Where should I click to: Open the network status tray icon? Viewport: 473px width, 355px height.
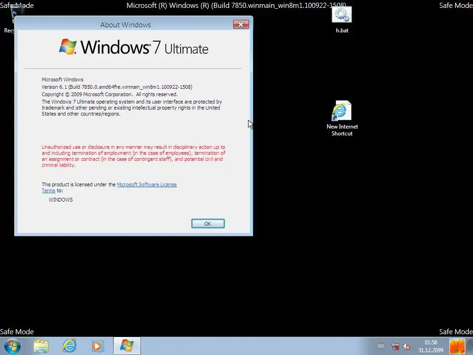click(x=395, y=346)
